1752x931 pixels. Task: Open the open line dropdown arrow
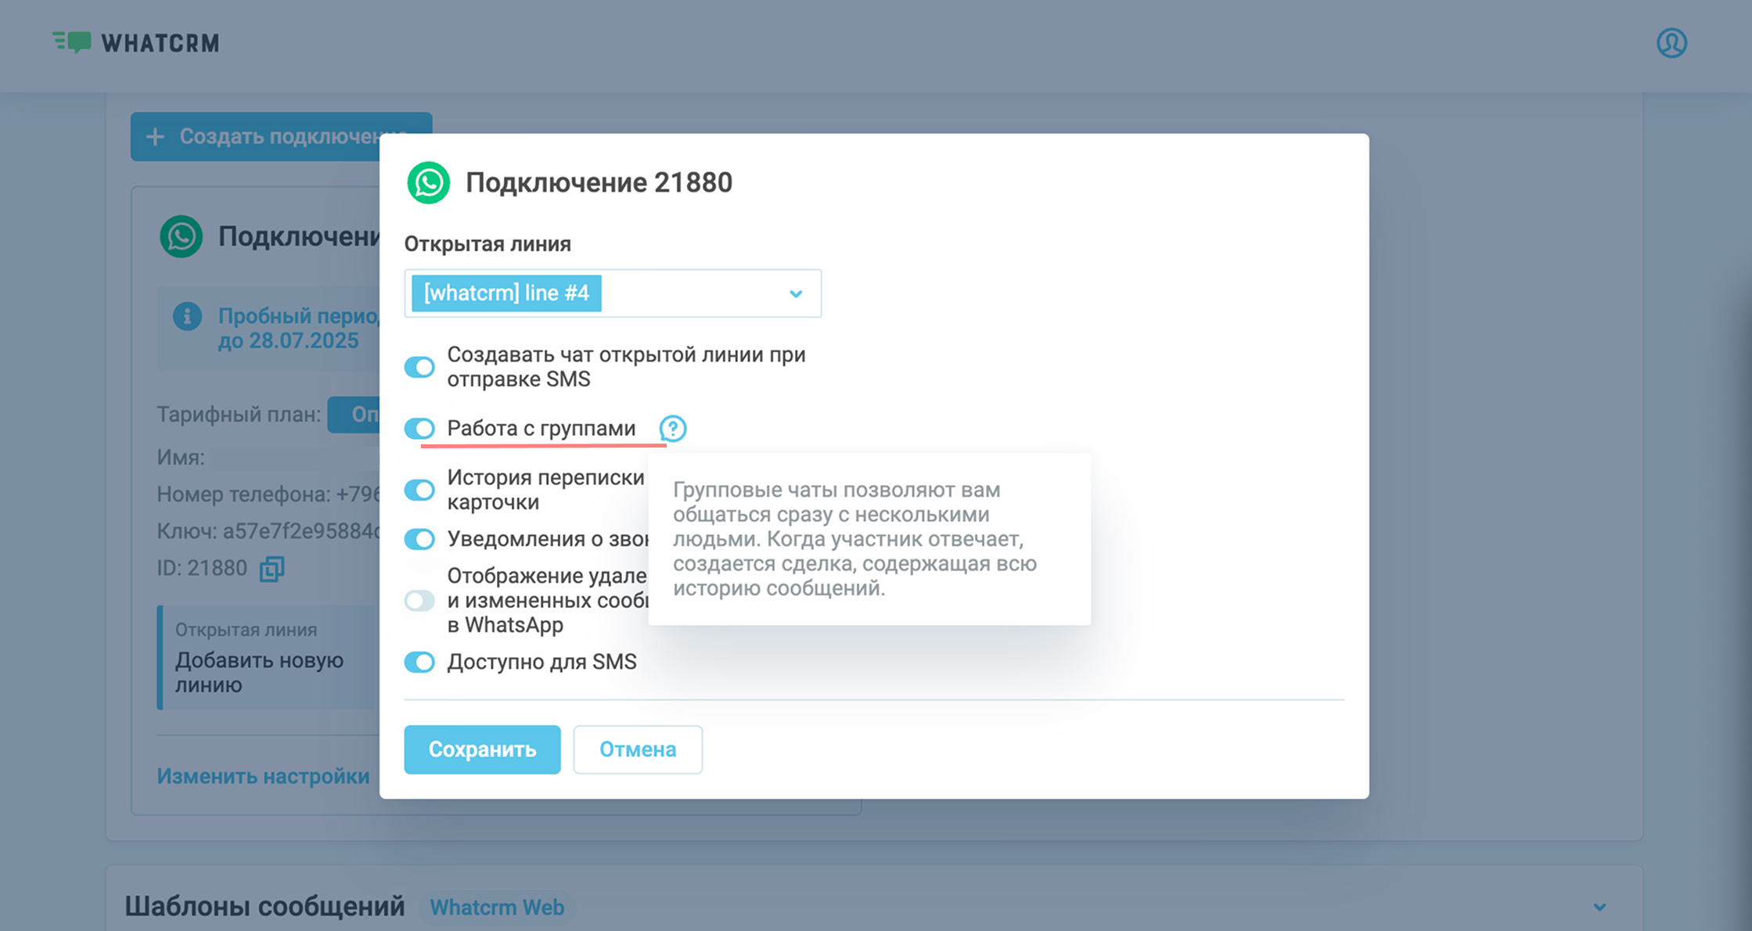click(x=796, y=294)
